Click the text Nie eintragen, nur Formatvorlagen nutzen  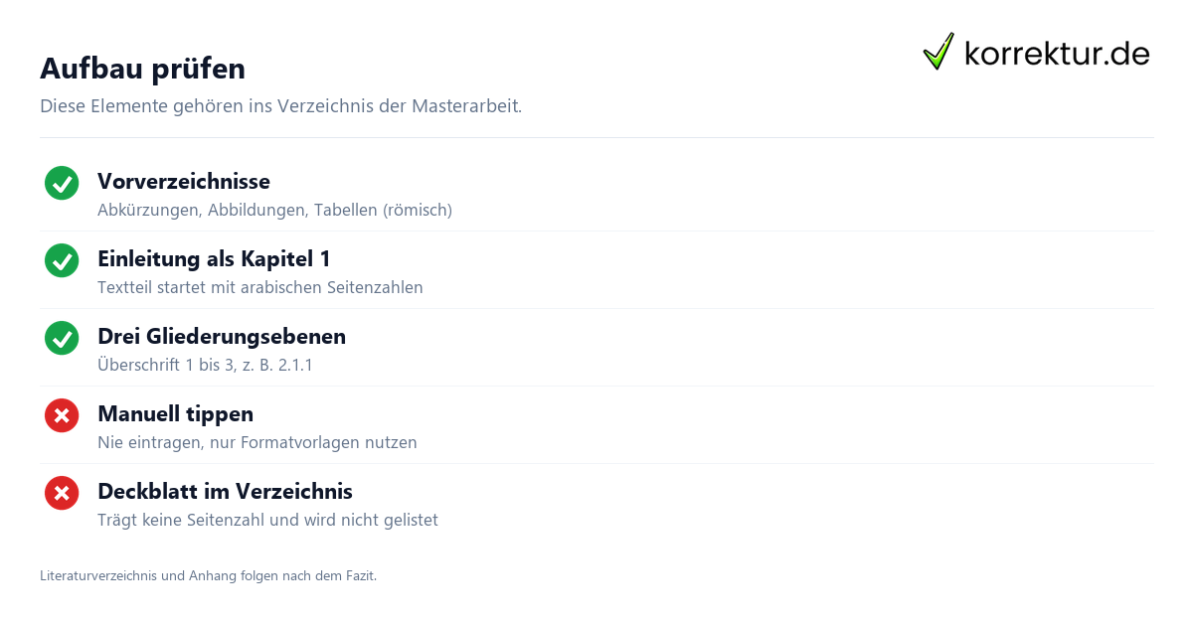(257, 442)
